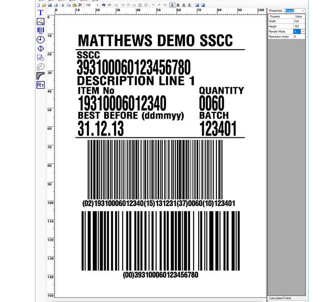The image size is (325, 302).
Task: Select the Text tool in left toolbox
Action: point(40,12)
